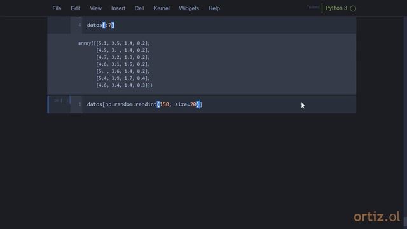Image resolution: width=407 pixels, height=229 pixels.
Task: Click the output row [5. , 3.6, 1.4, 0.2]
Action: (x=123, y=71)
